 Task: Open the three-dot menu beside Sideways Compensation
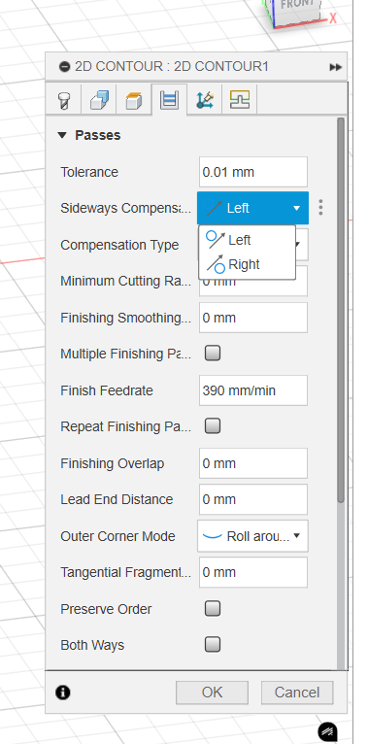pos(321,208)
